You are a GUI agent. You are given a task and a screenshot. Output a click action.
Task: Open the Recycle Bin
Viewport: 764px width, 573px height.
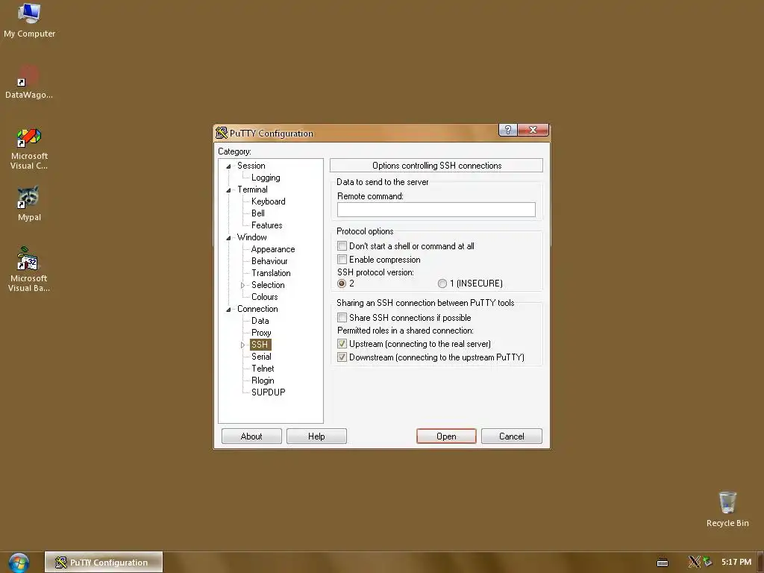point(727,509)
